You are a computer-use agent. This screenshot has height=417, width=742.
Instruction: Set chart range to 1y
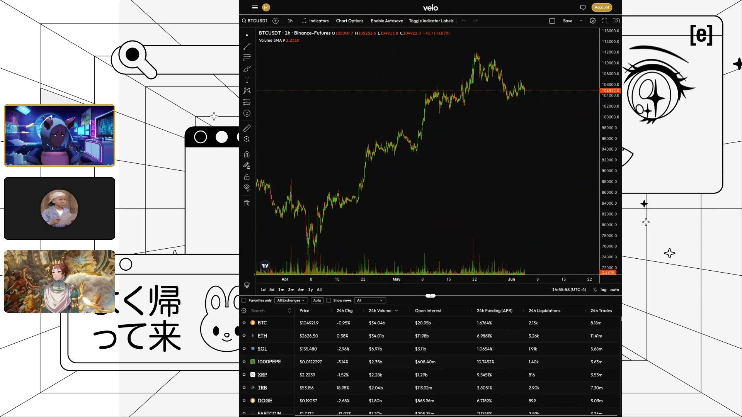pos(310,290)
